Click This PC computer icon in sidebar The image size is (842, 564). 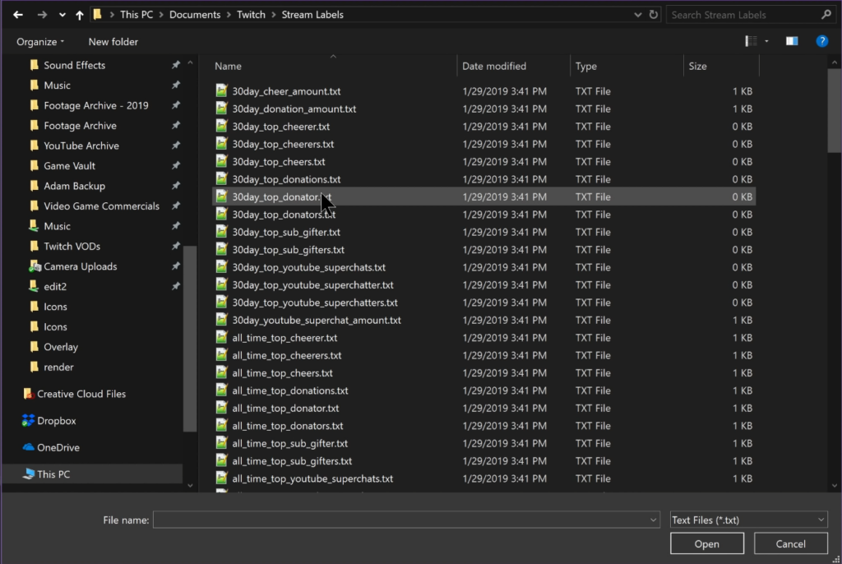(x=28, y=474)
